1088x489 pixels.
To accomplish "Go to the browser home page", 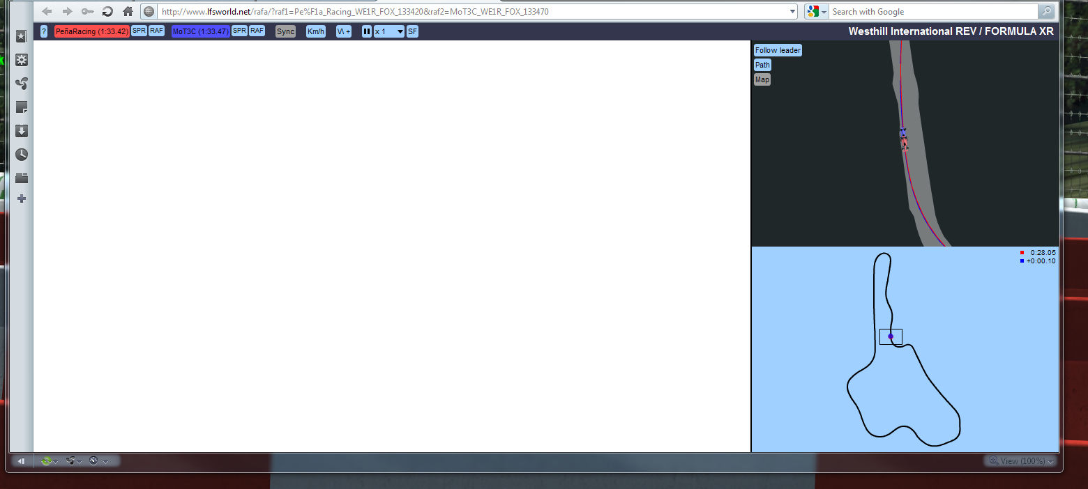I will [x=128, y=11].
